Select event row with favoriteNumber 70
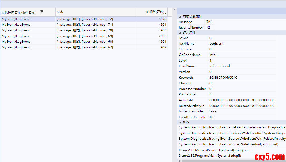This screenshot has height=162, width=286. pyautogui.click(x=84, y=30)
